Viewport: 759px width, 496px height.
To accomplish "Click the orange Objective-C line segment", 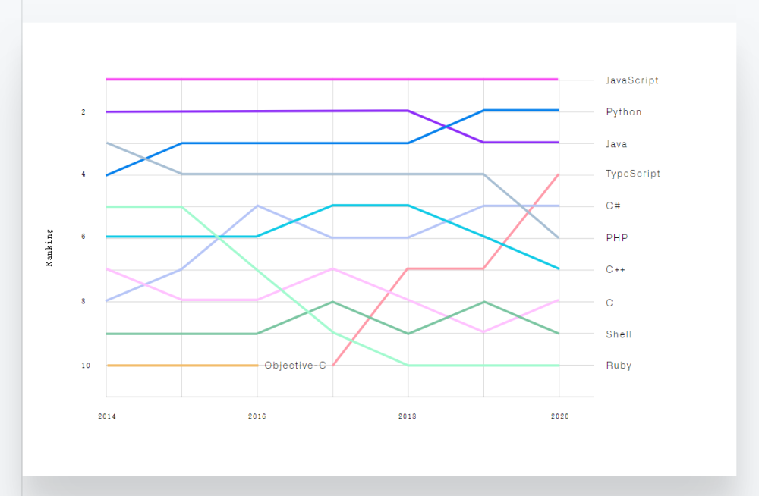I will 182,366.
